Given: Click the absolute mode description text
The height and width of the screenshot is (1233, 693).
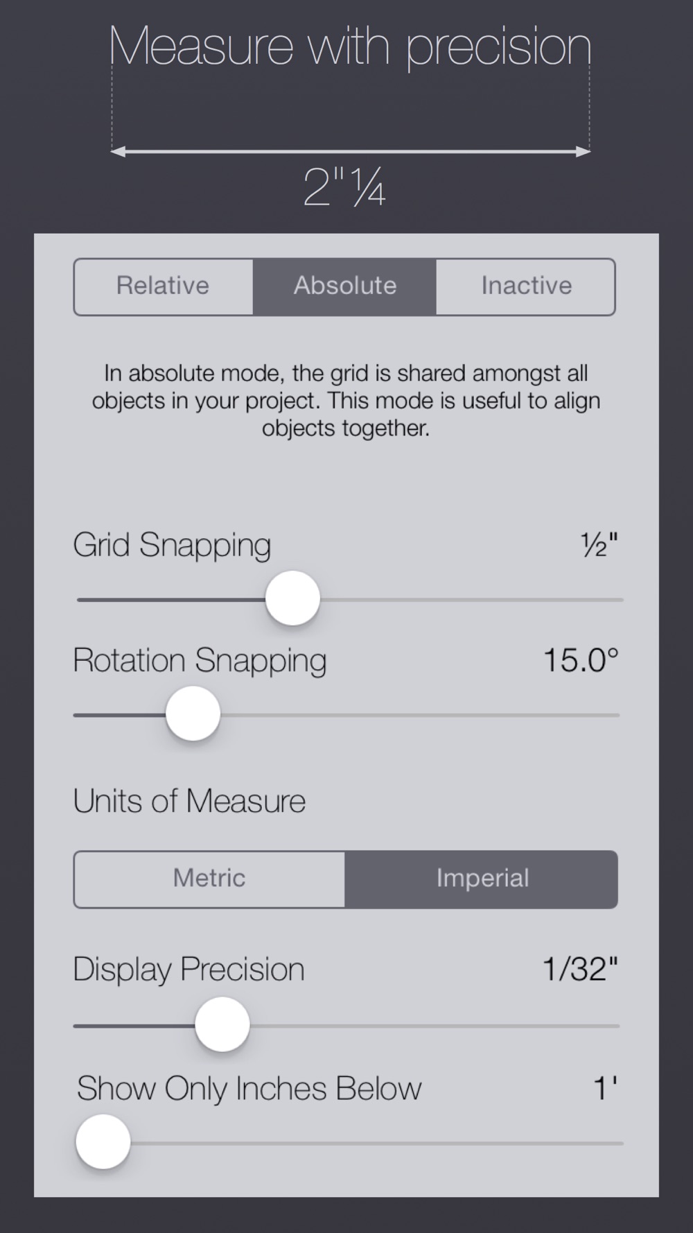Looking at the screenshot, I should pyautogui.click(x=346, y=401).
